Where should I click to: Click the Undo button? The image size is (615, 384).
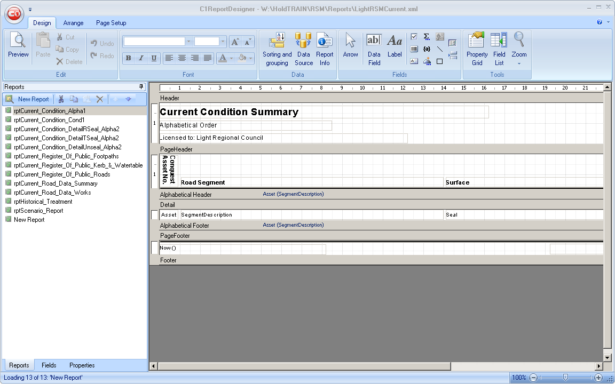[102, 44]
